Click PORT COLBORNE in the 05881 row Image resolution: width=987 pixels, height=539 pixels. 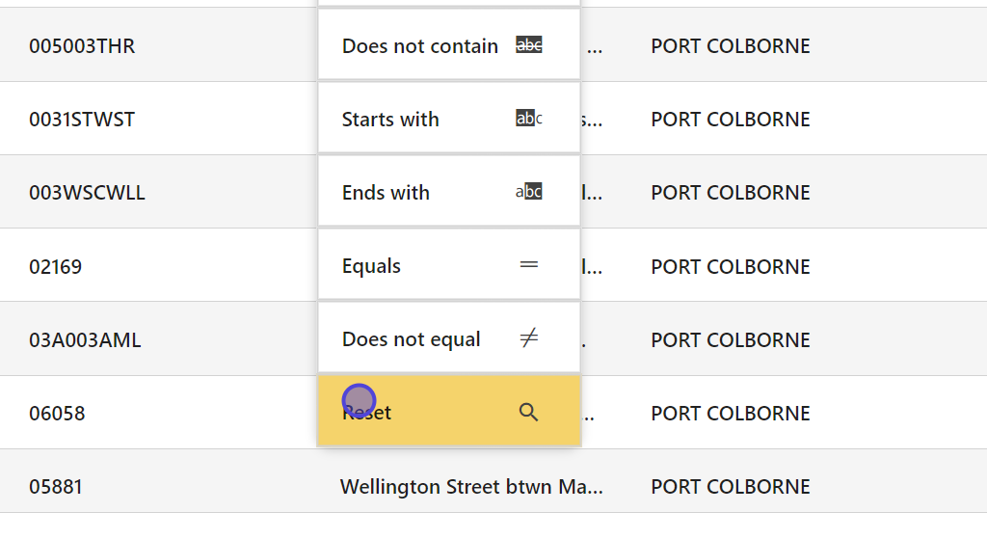[730, 486]
